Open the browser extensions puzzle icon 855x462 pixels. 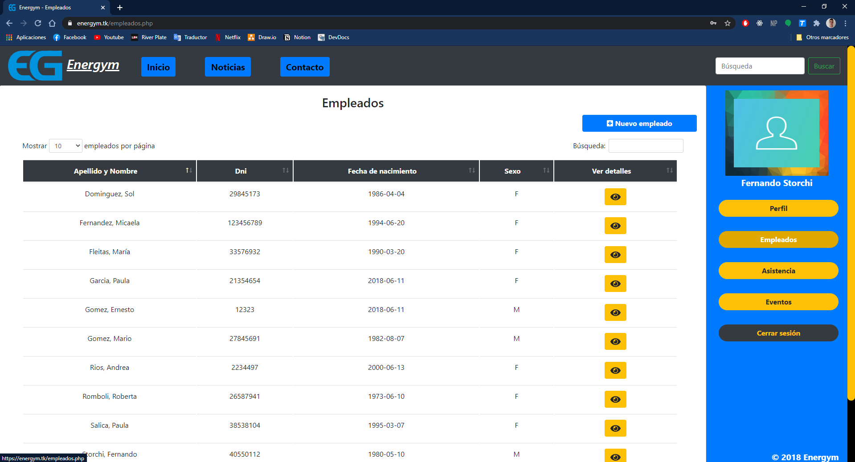click(816, 23)
